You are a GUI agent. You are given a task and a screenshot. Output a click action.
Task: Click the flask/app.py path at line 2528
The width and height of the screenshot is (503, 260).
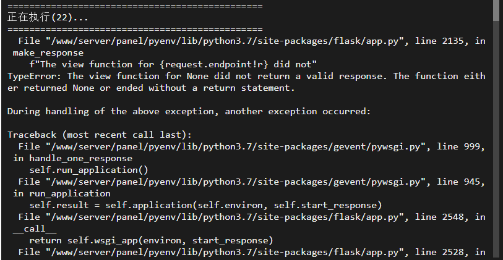(x=225, y=253)
